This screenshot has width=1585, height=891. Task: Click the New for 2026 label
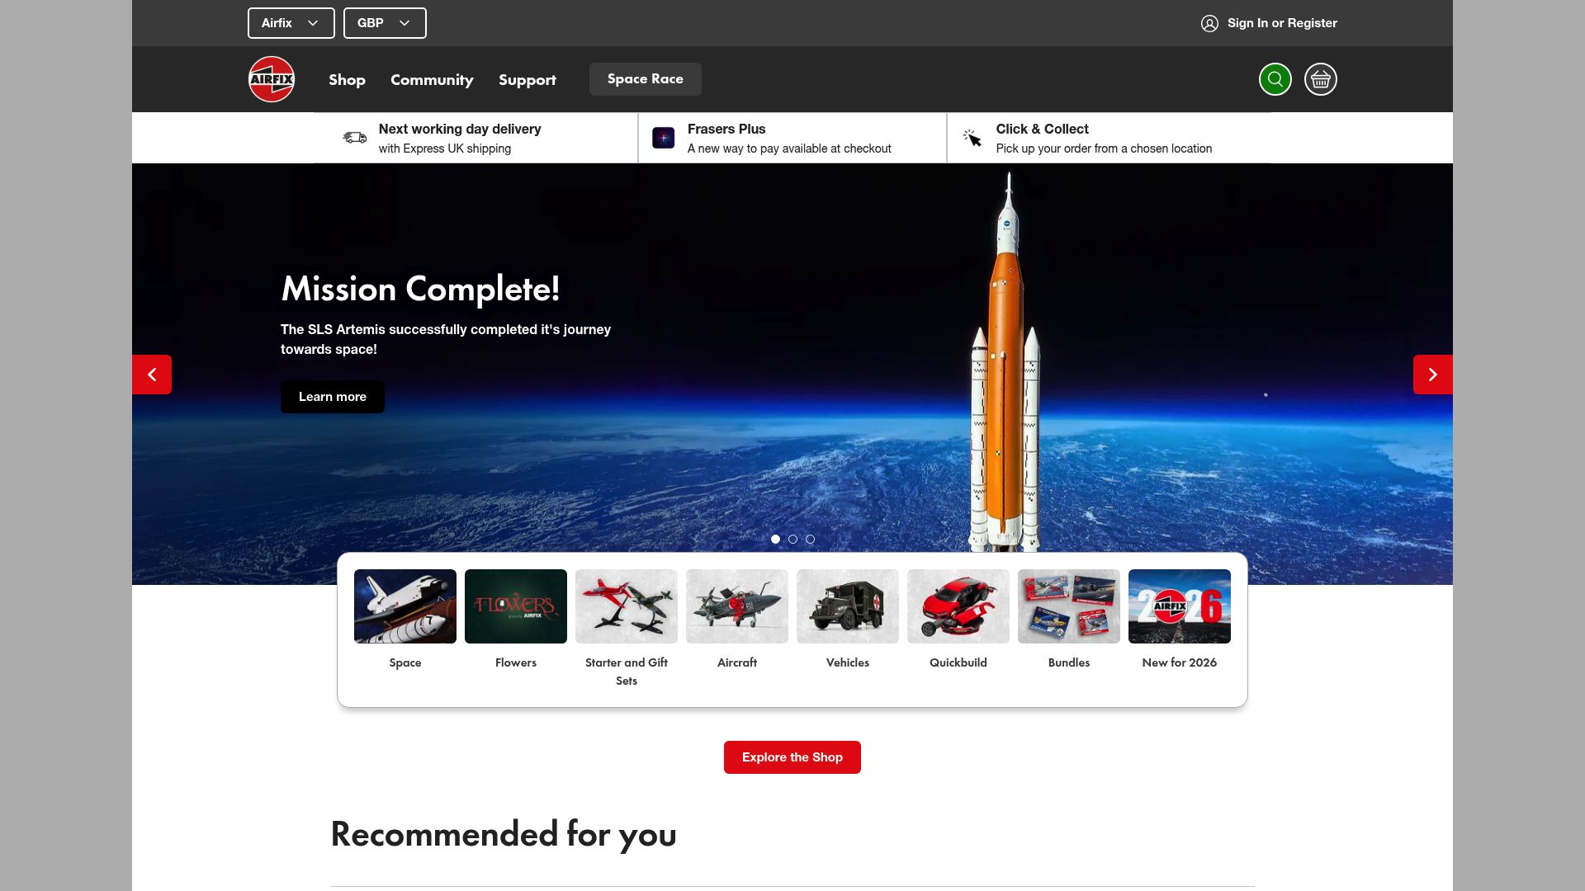pos(1180,662)
